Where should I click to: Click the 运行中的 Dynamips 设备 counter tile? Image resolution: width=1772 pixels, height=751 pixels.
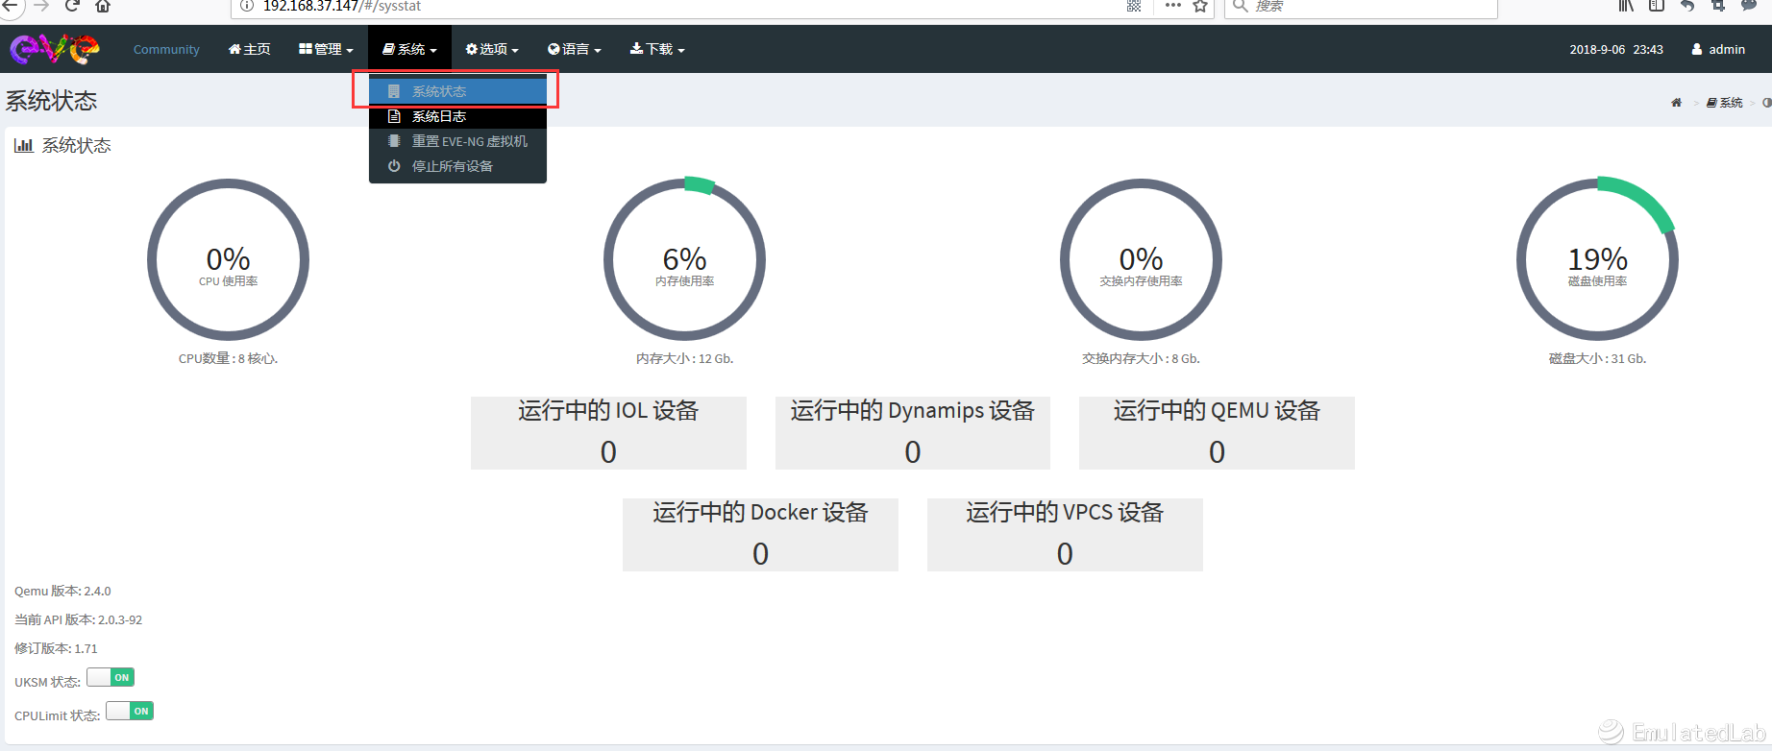tap(913, 433)
